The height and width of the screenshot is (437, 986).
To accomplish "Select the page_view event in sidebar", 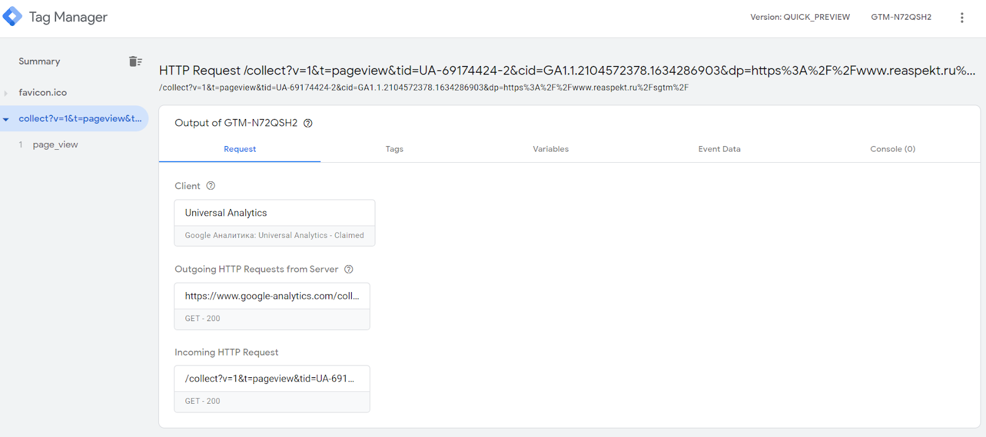I will [55, 145].
